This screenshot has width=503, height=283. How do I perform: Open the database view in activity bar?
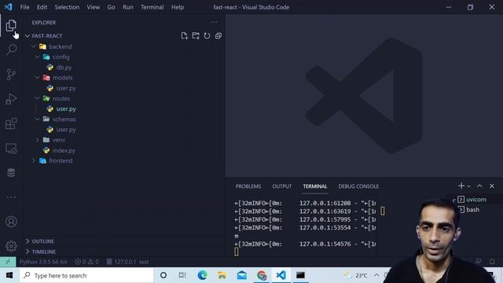11,173
